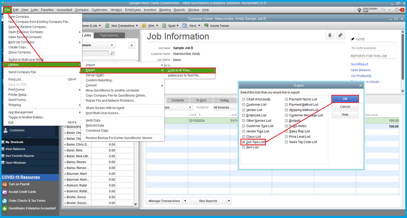Check the Chart of Accounts checkbox
This screenshot has height=218, width=407.
244,99
